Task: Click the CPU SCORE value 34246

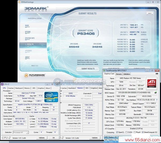Action: click(x=97, y=47)
